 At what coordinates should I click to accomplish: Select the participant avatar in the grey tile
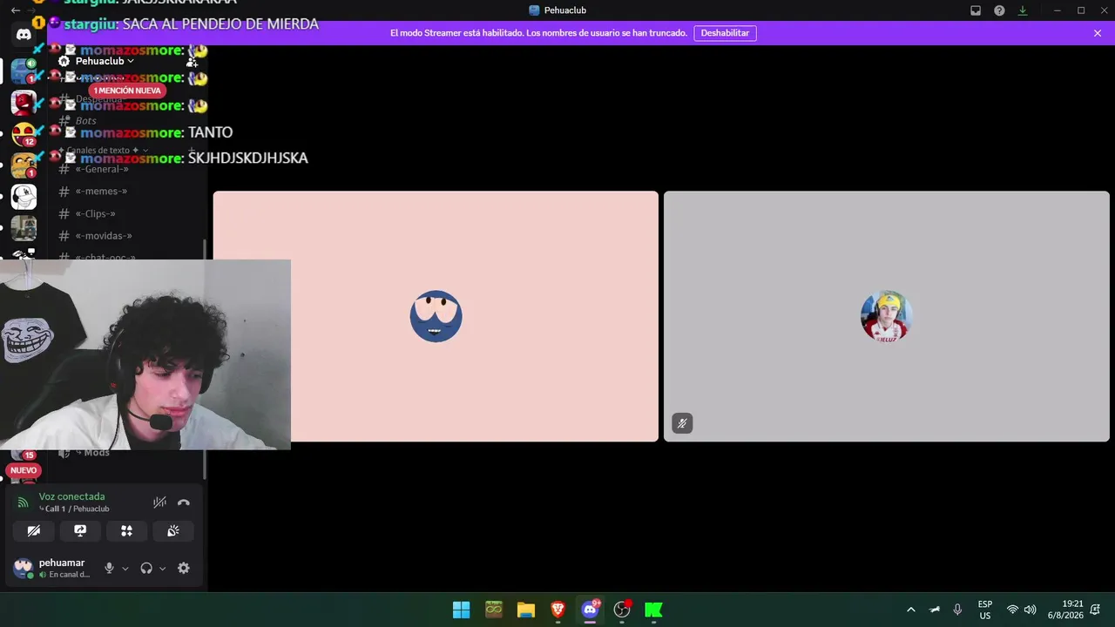(886, 316)
